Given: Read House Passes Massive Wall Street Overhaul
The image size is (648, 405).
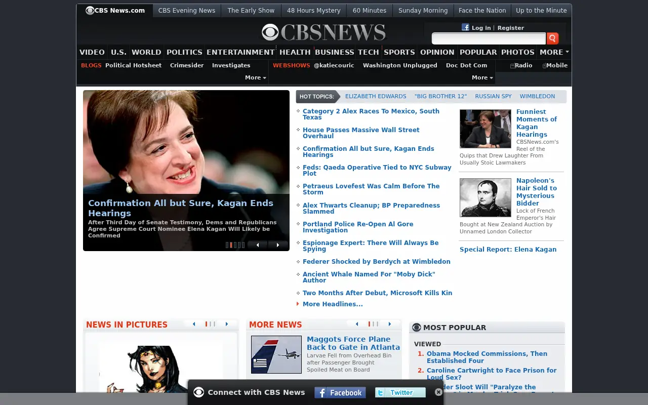Looking at the screenshot, I should click(x=361, y=133).
